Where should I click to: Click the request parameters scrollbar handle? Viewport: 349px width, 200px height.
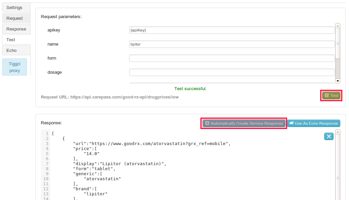(x=338, y=44)
